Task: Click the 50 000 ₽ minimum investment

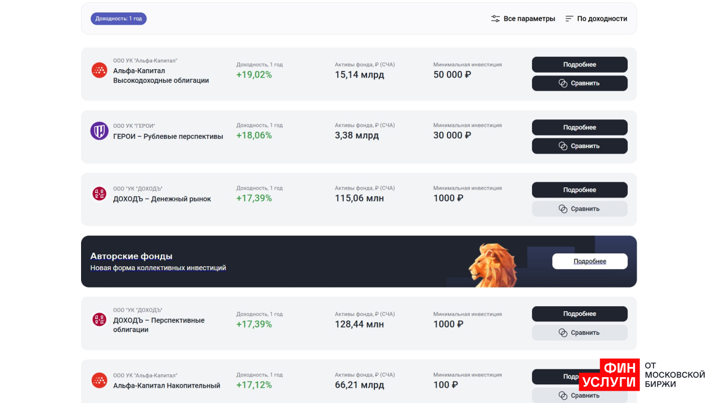Action: [x=452, y=75]
